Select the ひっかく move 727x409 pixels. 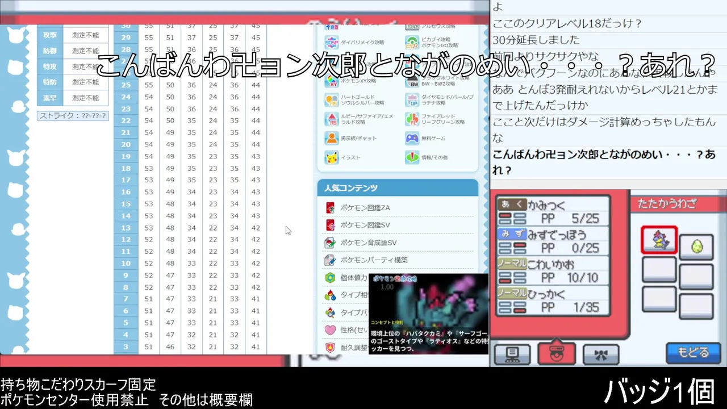(553, 301)
